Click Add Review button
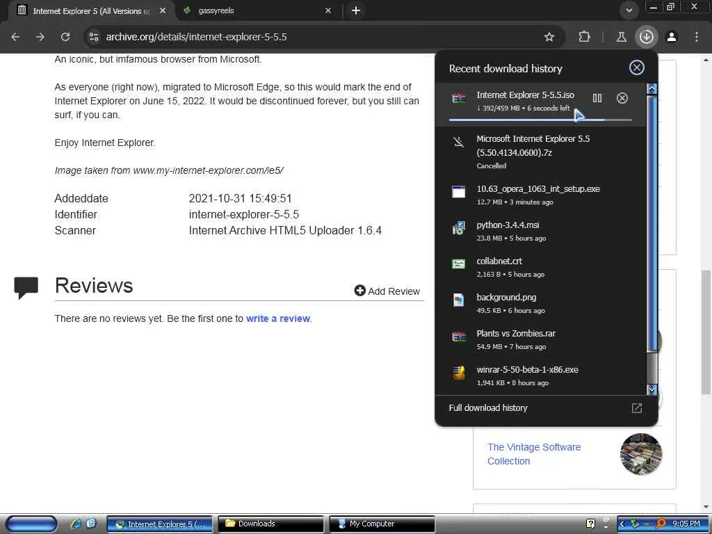This screenshot has width=712, height=534. click(387, 291)
